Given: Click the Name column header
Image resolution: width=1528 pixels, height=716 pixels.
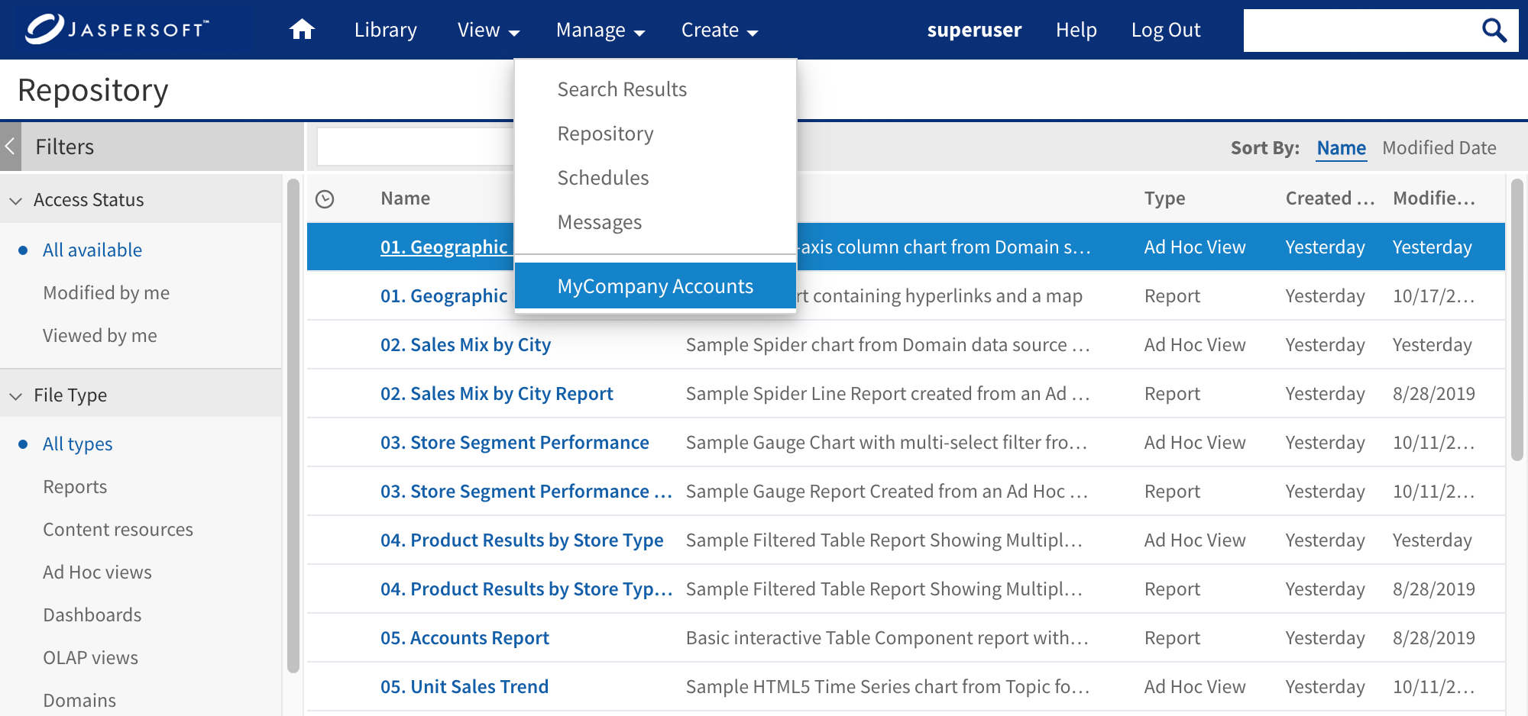Looking at the screenshot, I should pyautogui.click(x=405, y=198).
